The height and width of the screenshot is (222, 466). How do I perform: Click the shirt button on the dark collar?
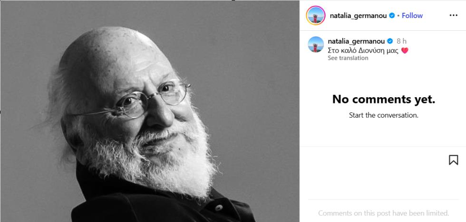click(x=219, y=207)
